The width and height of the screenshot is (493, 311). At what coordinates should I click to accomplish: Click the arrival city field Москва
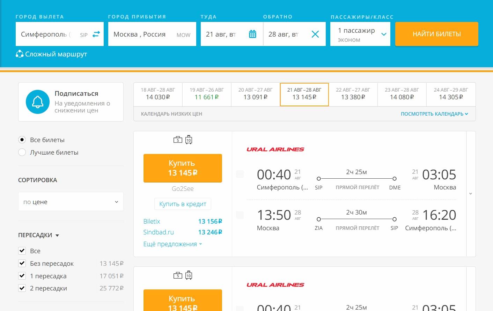152,34
